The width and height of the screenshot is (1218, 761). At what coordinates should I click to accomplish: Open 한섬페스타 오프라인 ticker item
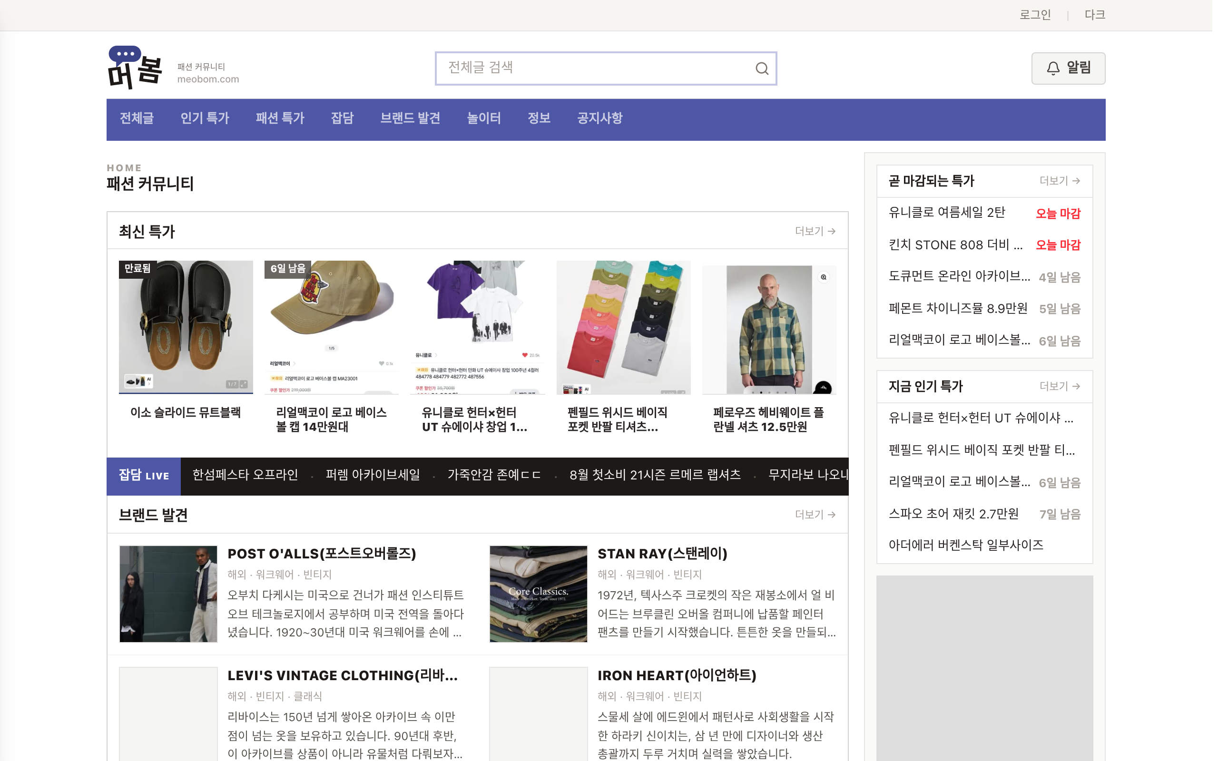pyautogui.click(x=246, y=477)
